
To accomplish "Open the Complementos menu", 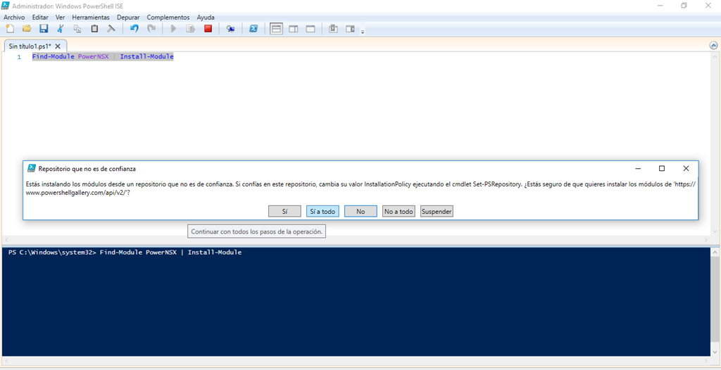I will point(168,17).
